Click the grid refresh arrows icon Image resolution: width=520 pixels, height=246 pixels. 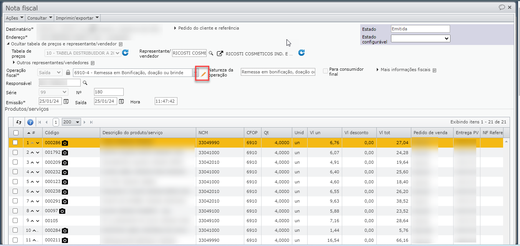(19, 122)
